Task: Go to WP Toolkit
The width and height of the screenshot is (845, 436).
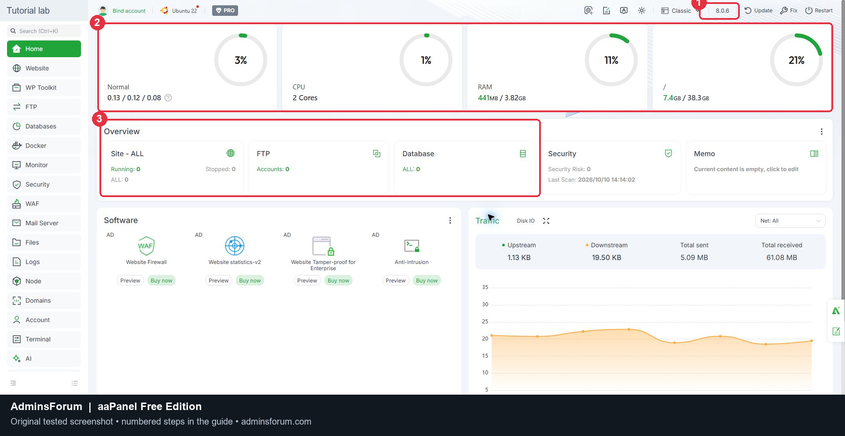Action: 44,88
